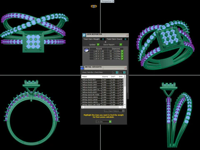
Task: Select the ring in the top-left viewport
Action: (x=34, y=32)
